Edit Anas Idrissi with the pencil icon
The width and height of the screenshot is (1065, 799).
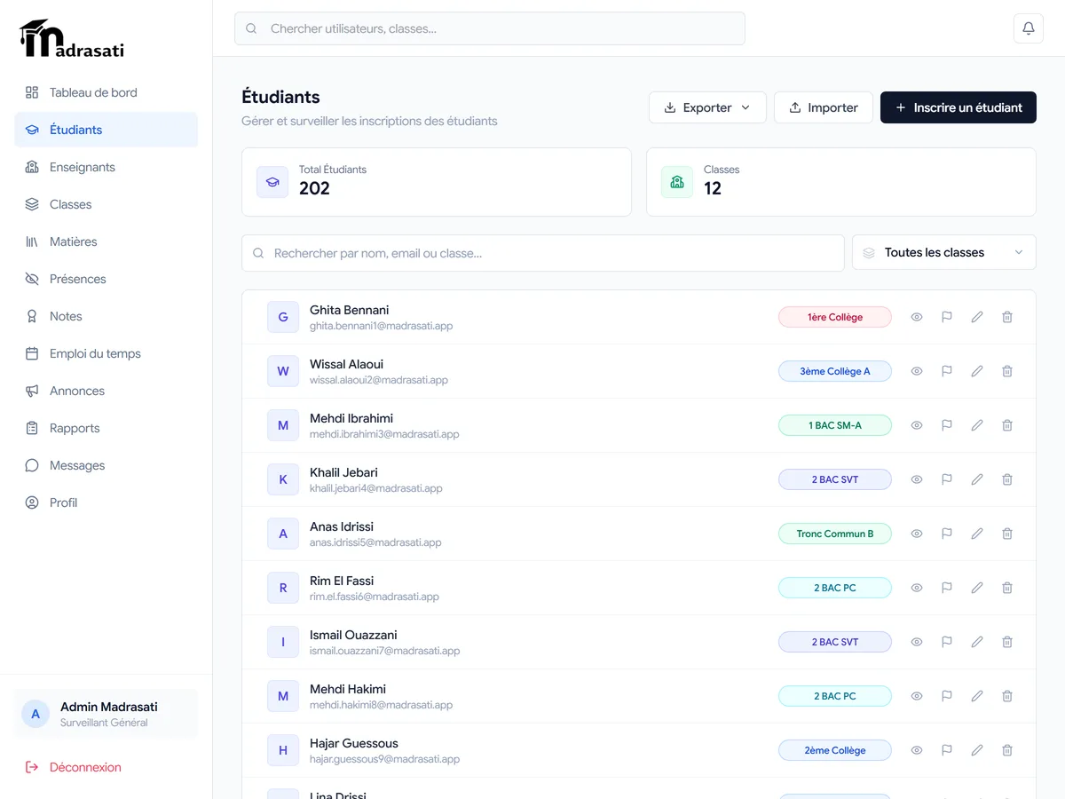977,534
